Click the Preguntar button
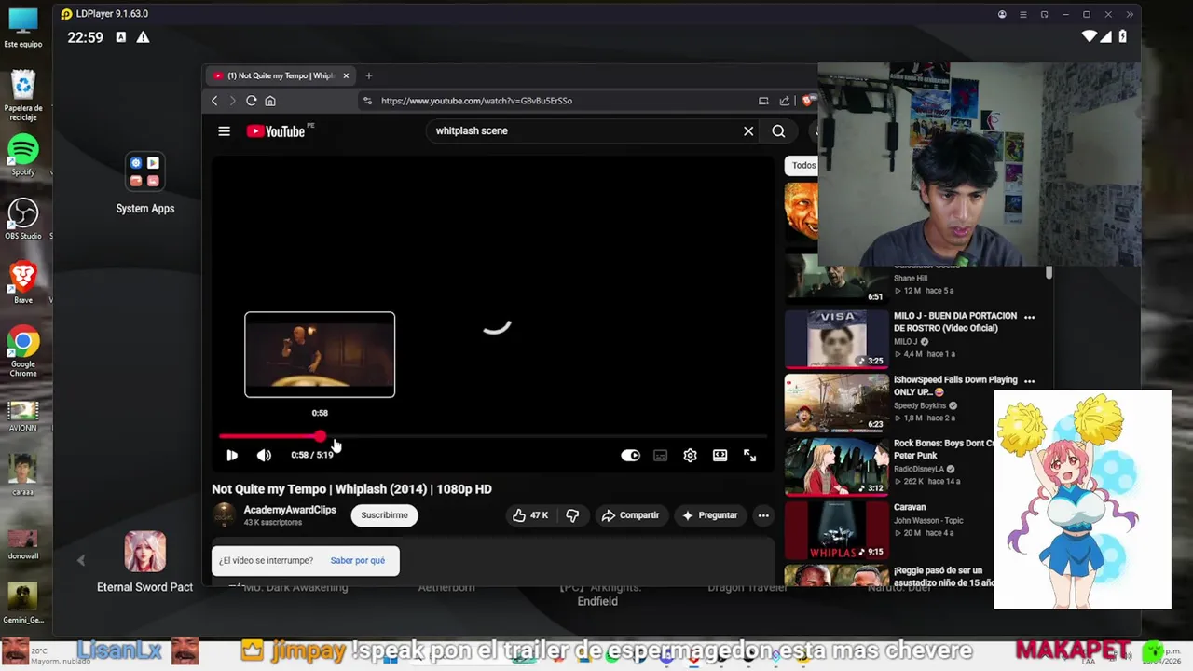 point(710,515)
